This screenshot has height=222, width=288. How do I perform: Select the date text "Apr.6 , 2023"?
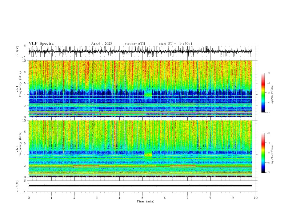101,44
